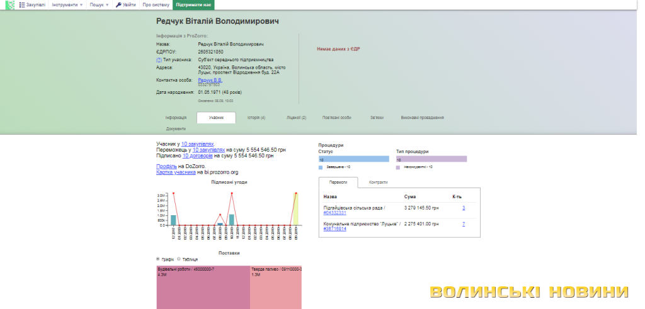645x309 pixels.
Task: Open the Профіль link on DoZorro
Action: [166, 166]
